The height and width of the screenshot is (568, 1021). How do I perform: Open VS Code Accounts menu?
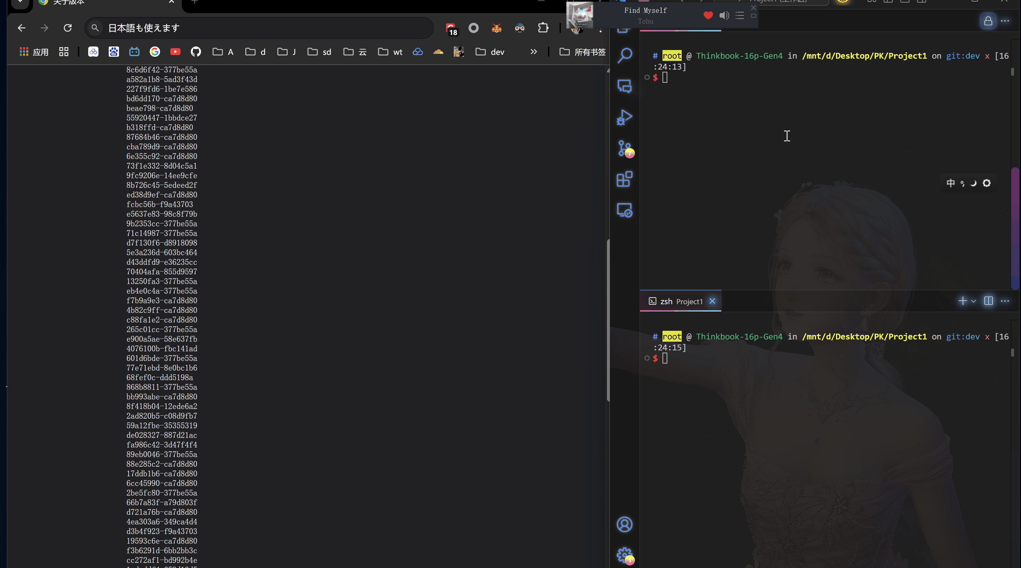tap(625, 524)
